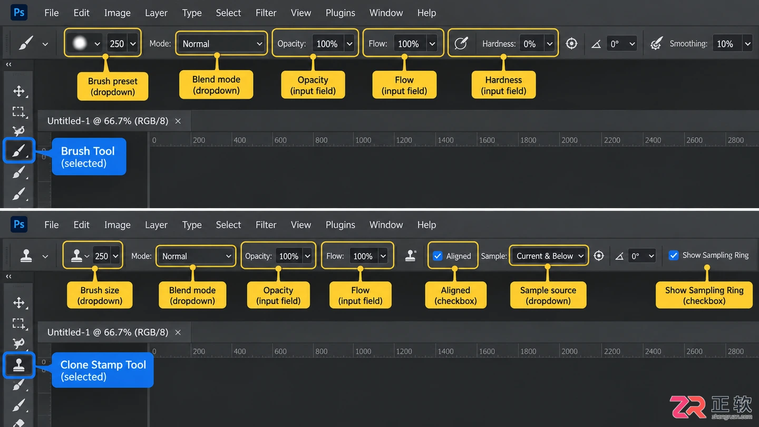The height and width of the screenshot is (427, 759).
Task: Click the Hardness 0% value field
Action: pyautogui.click(x=531, y=44)
